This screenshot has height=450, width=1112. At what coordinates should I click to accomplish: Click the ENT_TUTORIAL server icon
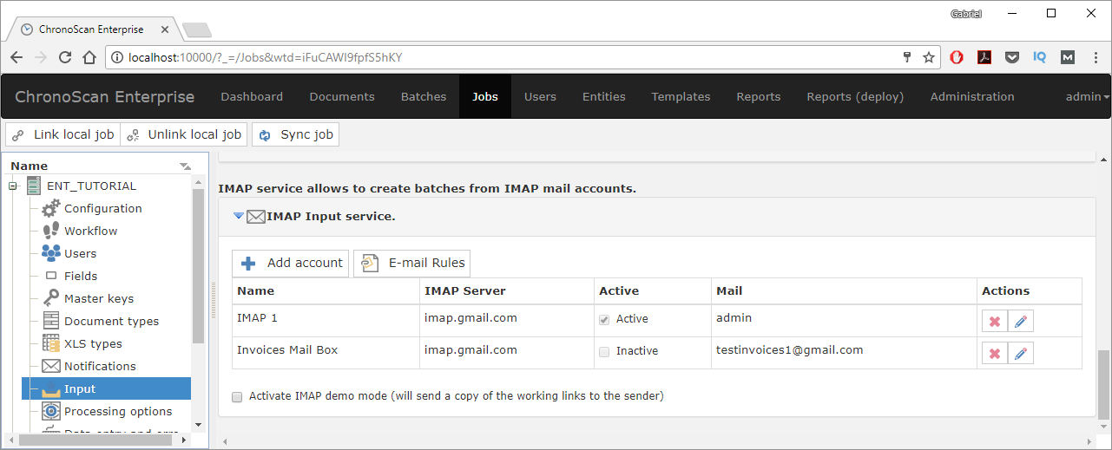34,186
